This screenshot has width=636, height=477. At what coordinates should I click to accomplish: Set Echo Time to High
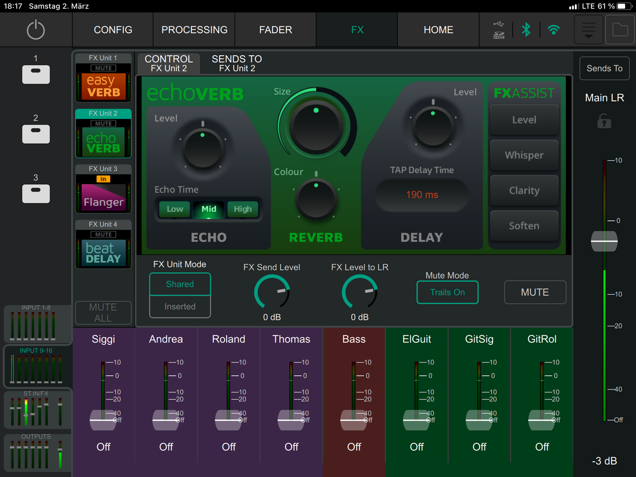[242, 209]
